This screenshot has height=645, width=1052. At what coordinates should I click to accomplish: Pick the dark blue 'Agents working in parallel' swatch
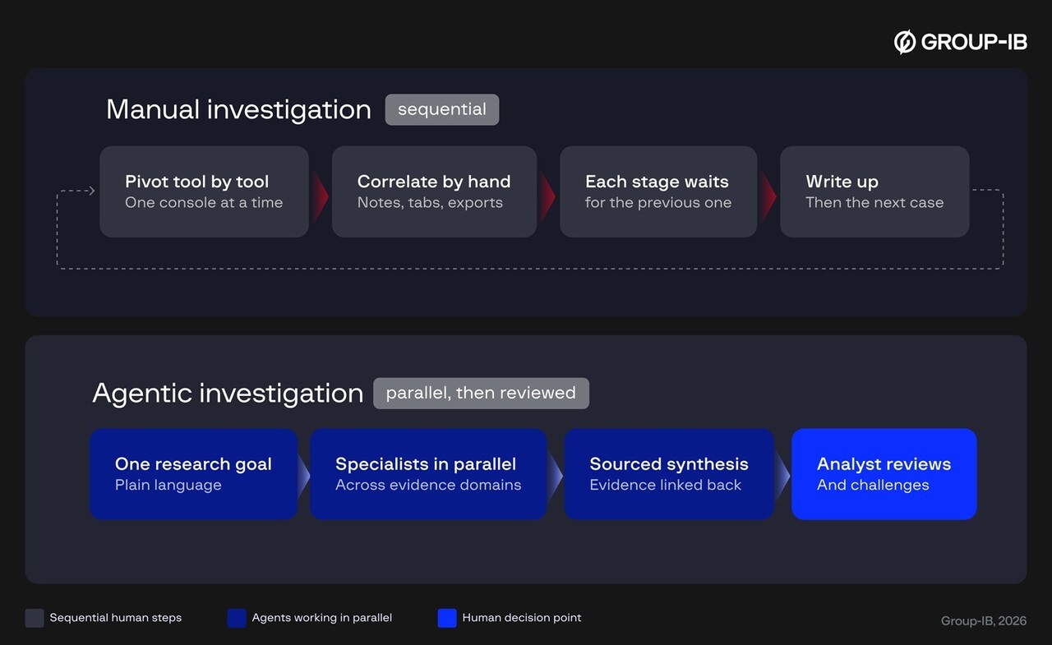[237, 618]
